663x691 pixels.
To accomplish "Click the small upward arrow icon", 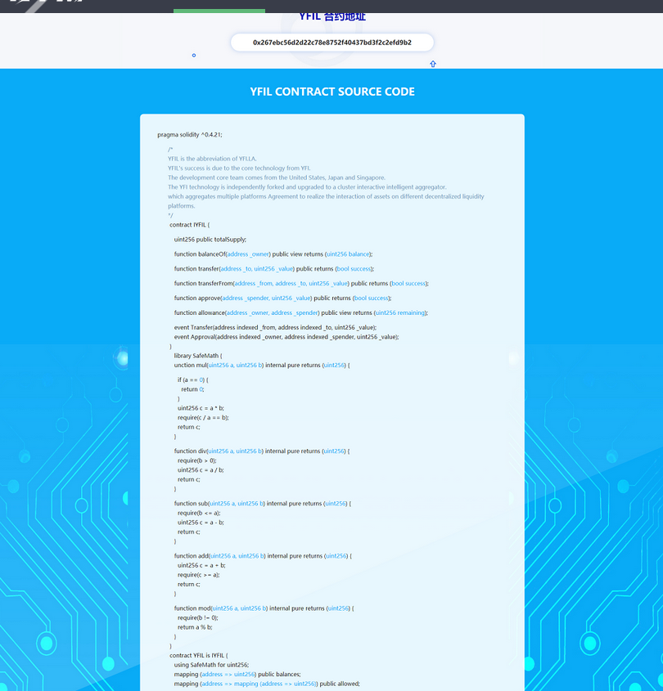I will point(433,64).
